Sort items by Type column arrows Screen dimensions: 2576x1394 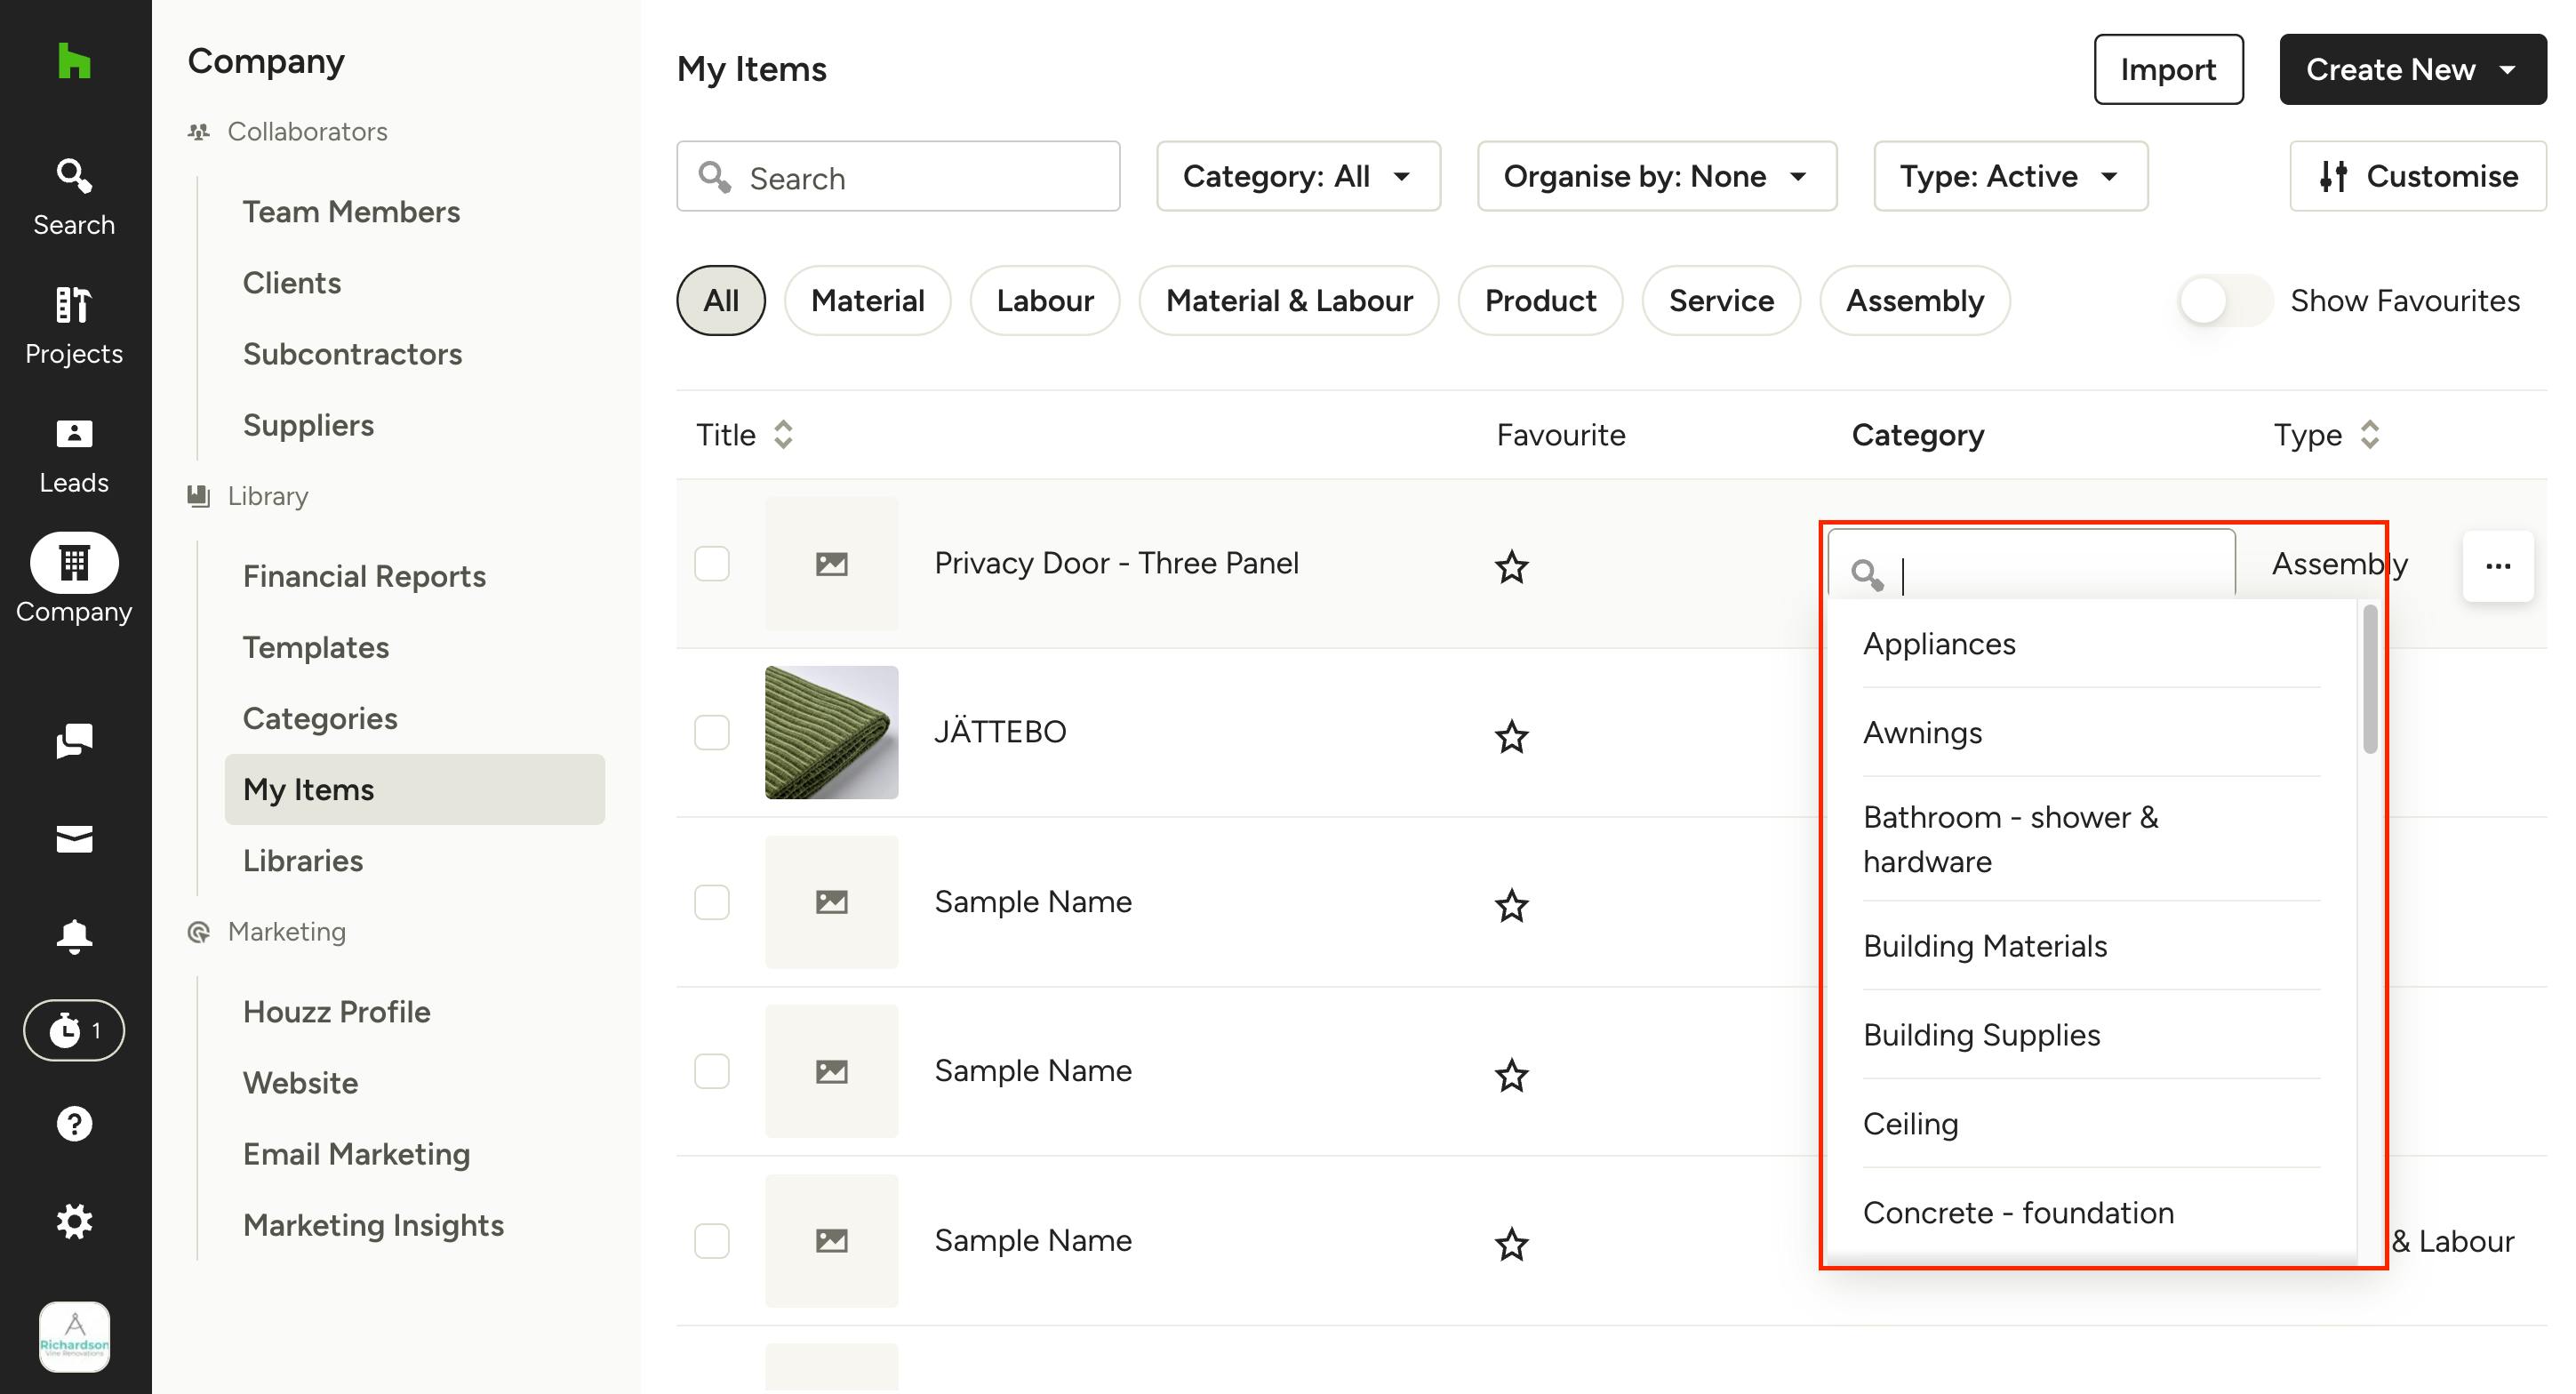tap(2369, 435)
